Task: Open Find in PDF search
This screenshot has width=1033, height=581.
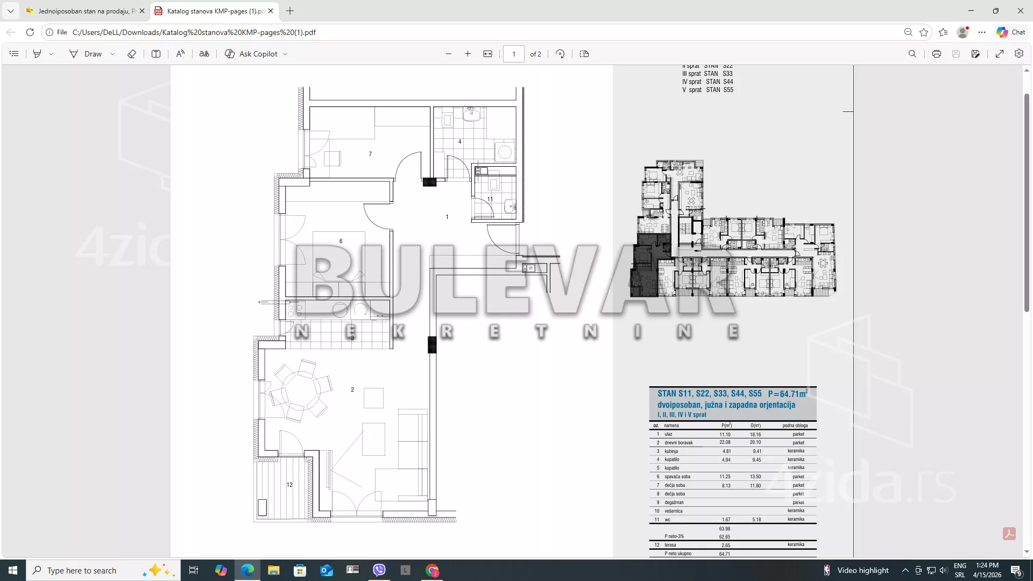Action: pos(912,54)
